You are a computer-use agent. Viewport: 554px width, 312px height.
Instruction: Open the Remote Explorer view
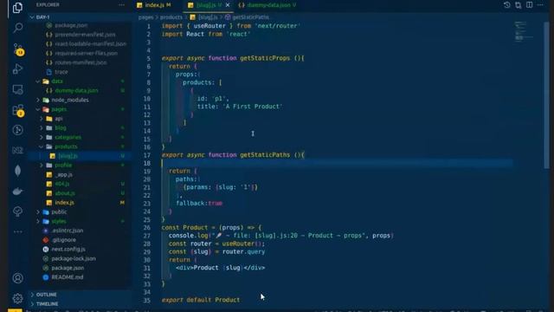pyautogui.click(x=17, y=89)
